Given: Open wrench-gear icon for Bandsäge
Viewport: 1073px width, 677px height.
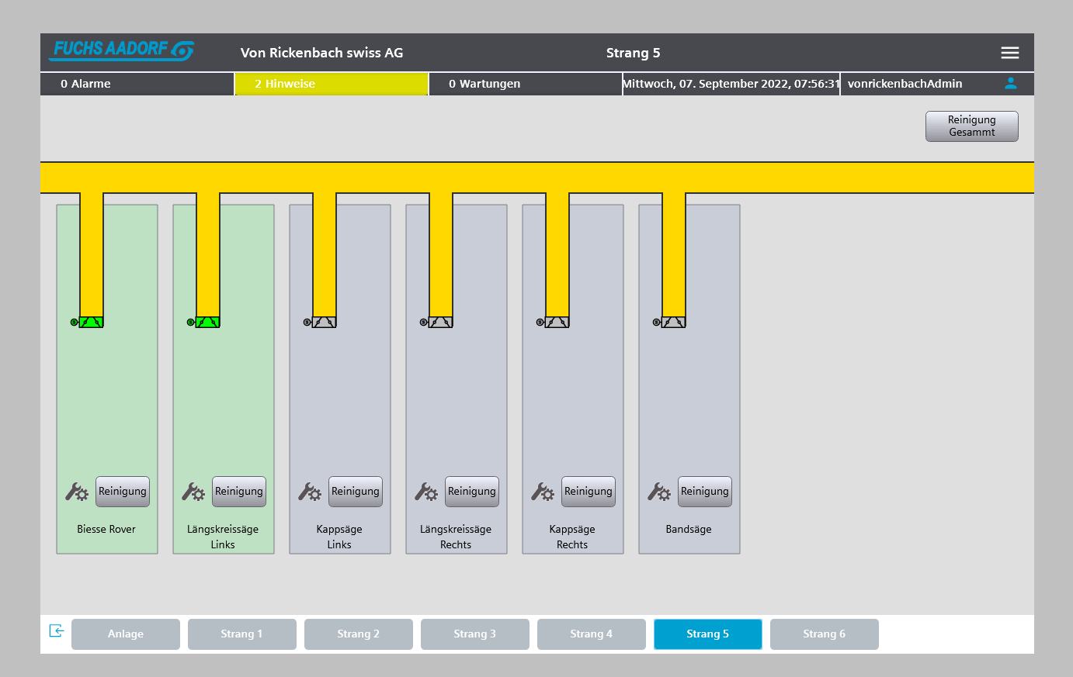Looking at the screenshot, I should tap(659, 492).
